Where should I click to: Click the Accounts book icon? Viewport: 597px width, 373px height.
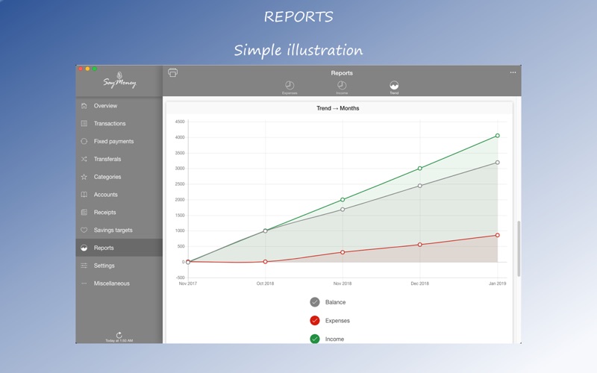coord(84,195)
